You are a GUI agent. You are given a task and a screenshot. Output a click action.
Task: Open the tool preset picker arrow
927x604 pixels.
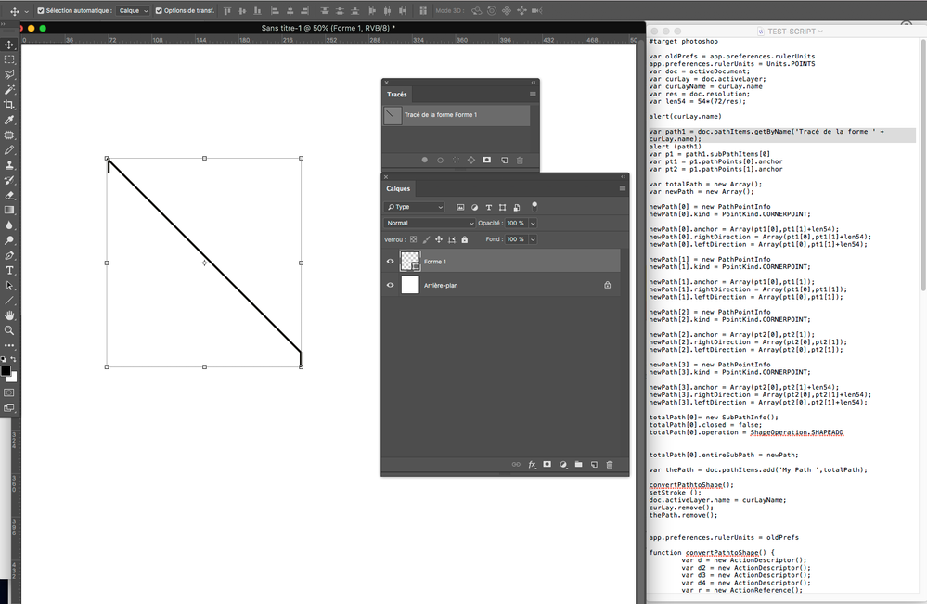(x=26, y=11)
